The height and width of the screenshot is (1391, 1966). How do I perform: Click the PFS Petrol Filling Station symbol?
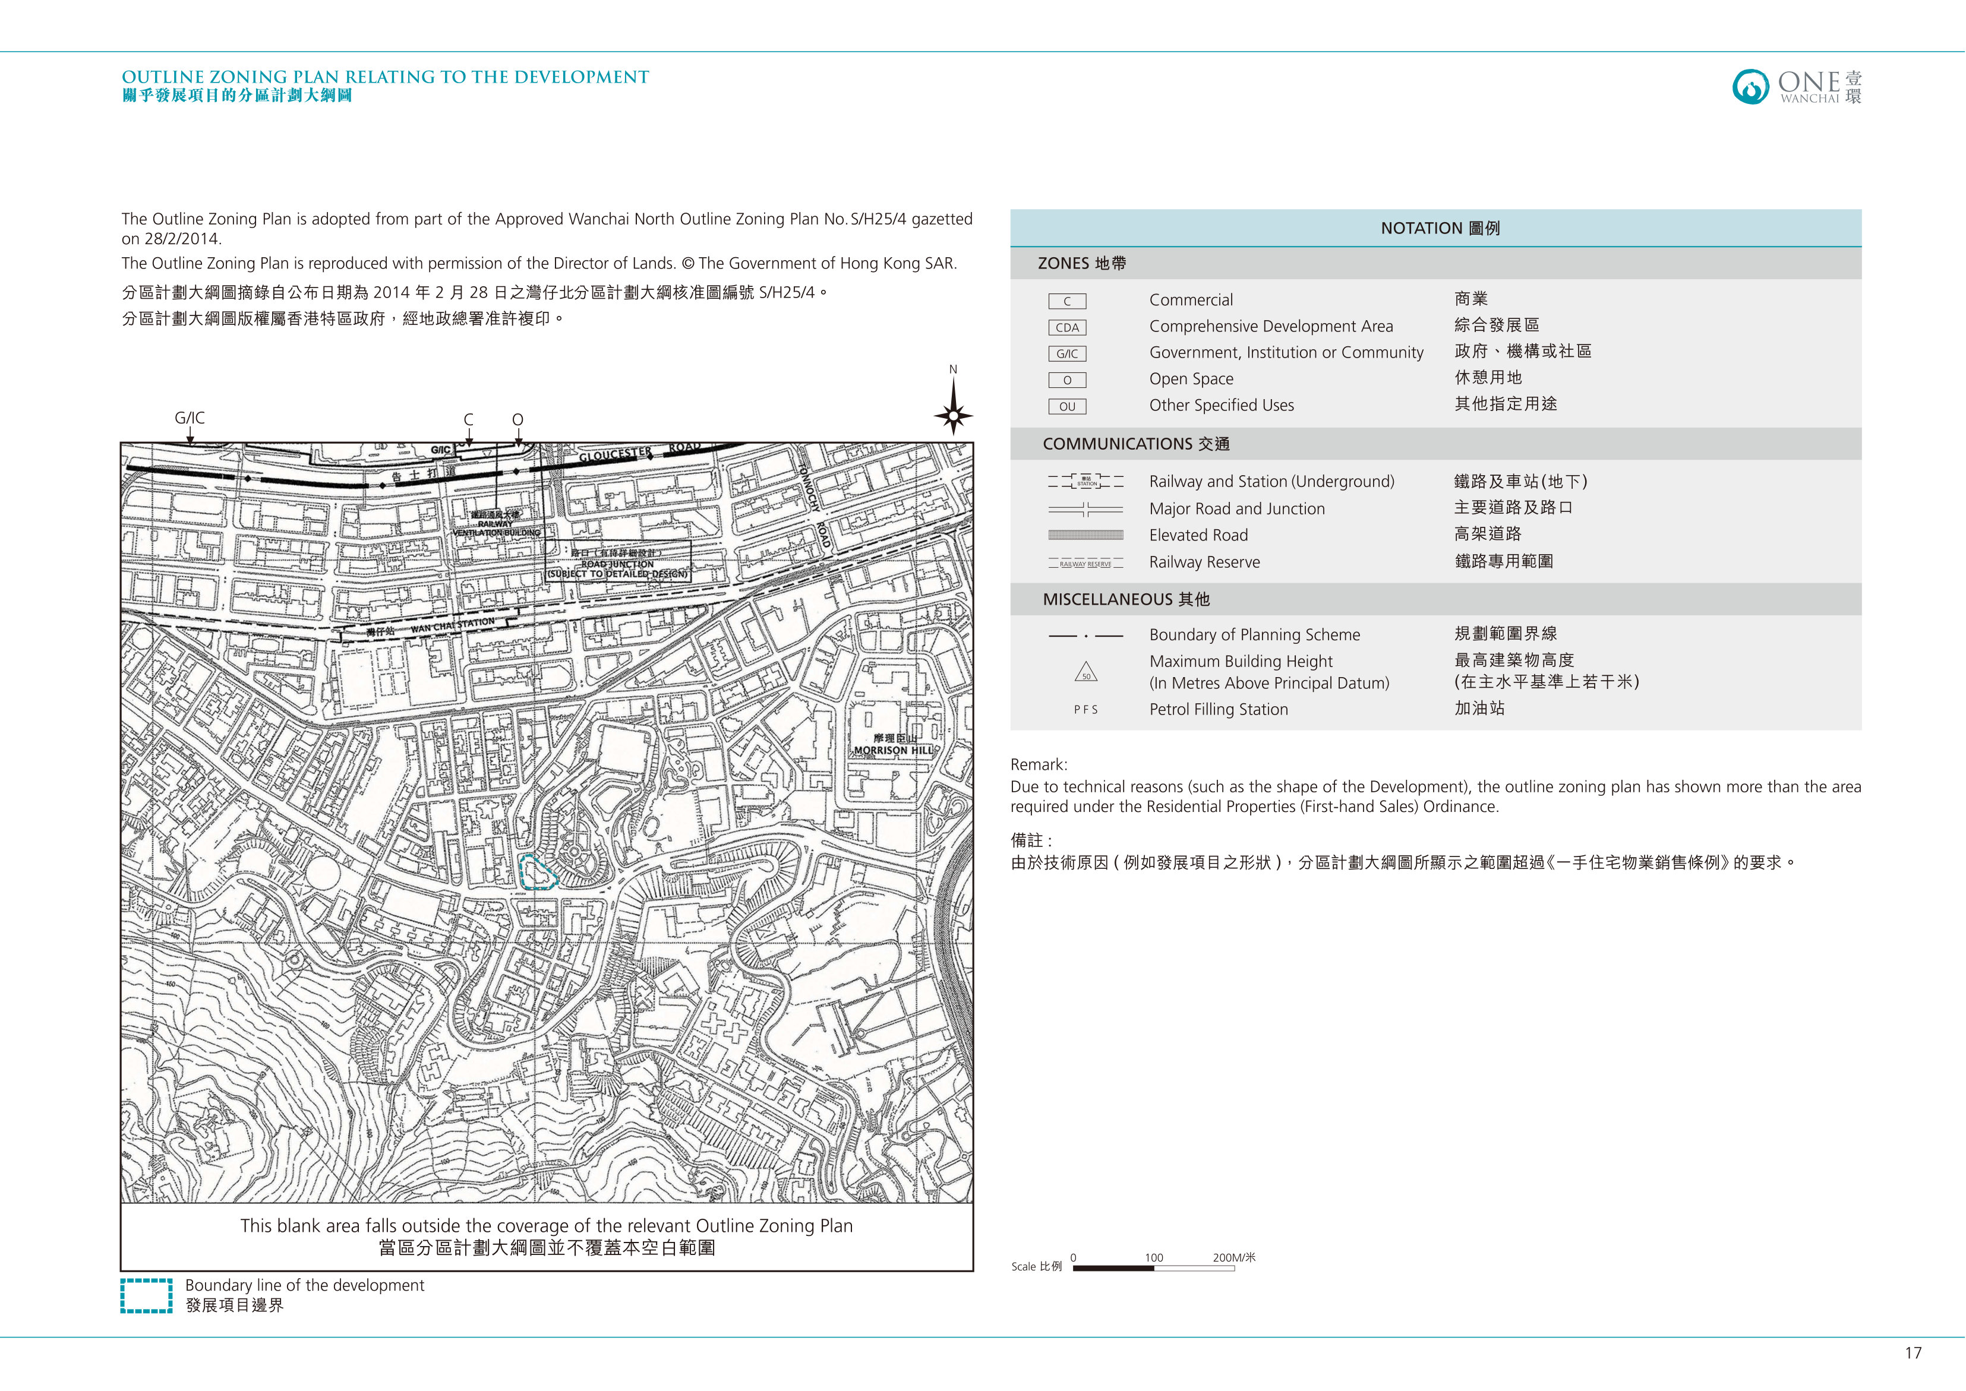click(1085, 710)
